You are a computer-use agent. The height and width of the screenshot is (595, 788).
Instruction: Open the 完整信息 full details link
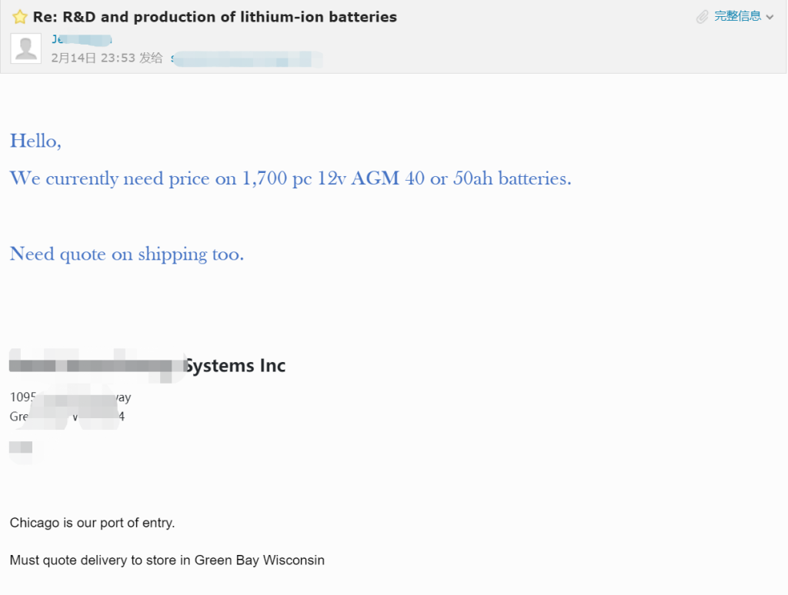[x=737, y=16]
